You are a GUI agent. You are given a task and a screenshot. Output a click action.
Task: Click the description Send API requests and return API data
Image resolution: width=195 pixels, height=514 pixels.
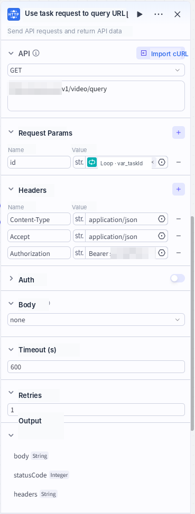(x=65, y=31)
